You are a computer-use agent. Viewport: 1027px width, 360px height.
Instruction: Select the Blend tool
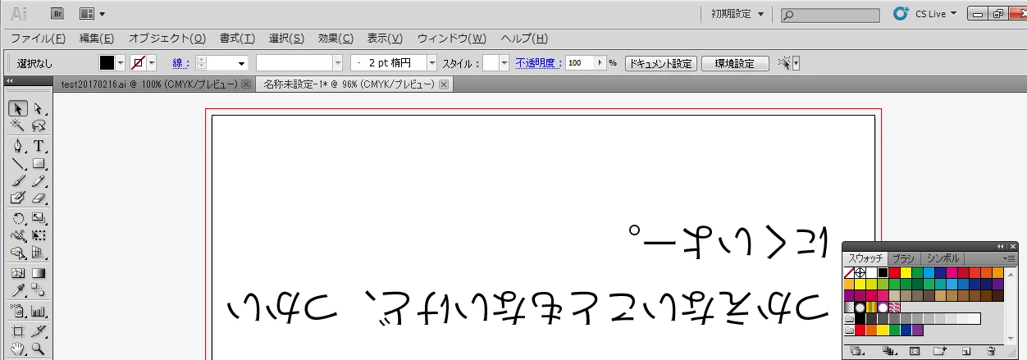coord(38,290)
